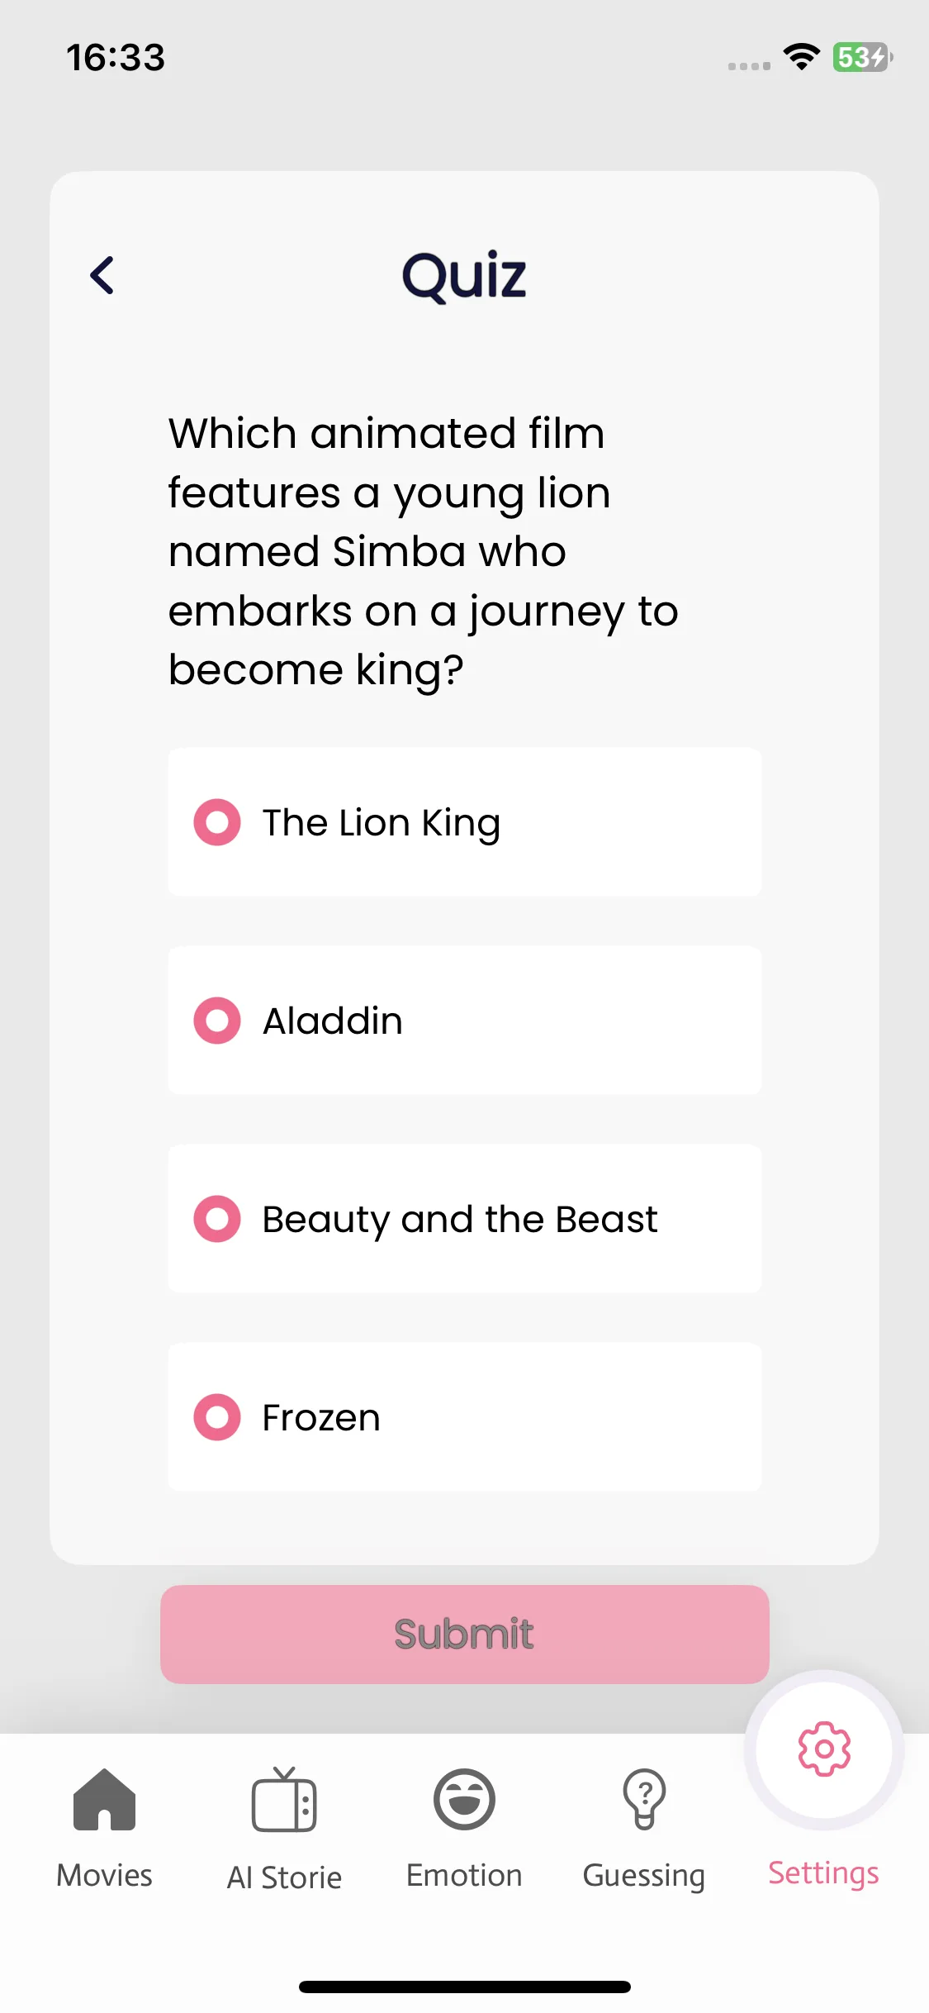Open the AI Stories TV icon
This screenshot has width=929, height=2013.
(284, 1800)
